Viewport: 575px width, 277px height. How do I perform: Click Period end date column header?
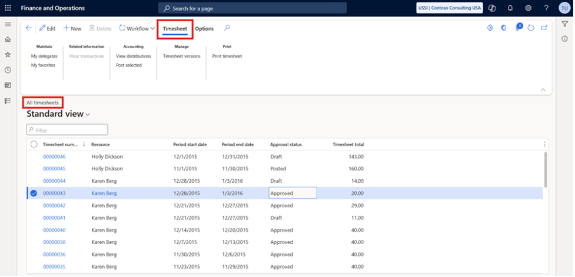pos(238,145)
